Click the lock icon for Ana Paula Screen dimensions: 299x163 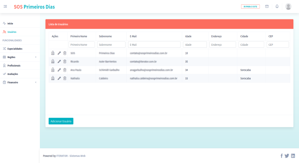point(53,70)
